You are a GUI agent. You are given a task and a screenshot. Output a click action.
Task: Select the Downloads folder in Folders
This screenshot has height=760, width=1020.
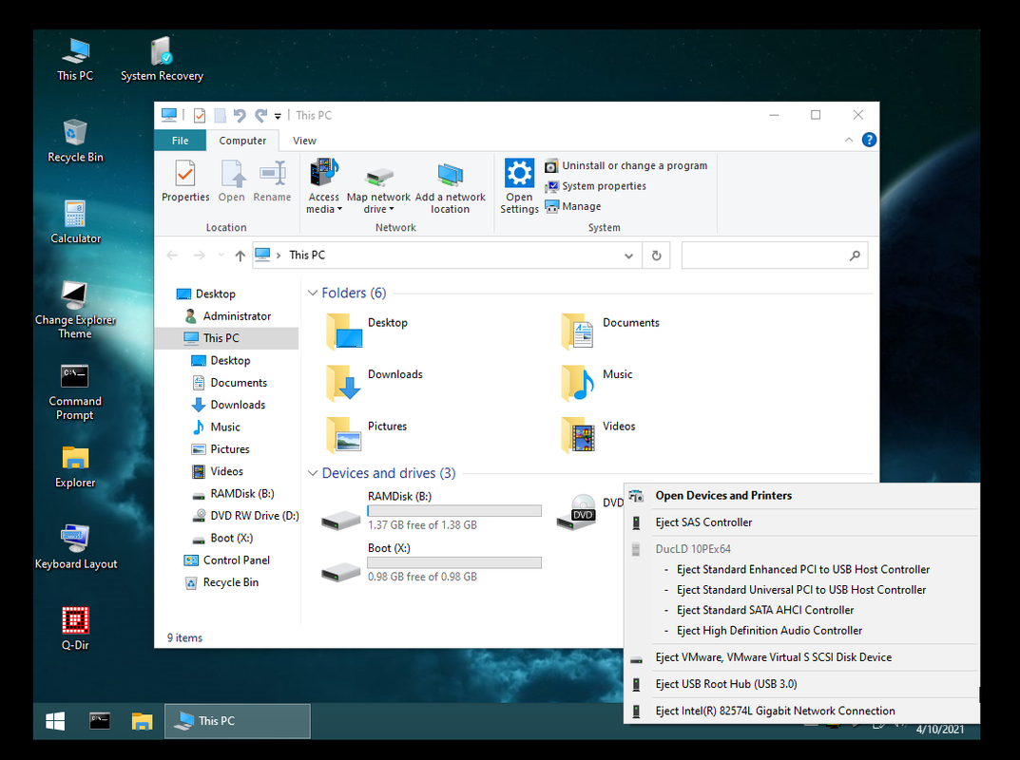click(375, 383)
